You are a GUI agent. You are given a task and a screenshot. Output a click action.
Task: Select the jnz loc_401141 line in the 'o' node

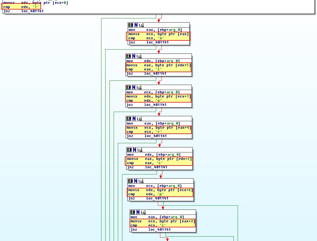coord(146,105)
